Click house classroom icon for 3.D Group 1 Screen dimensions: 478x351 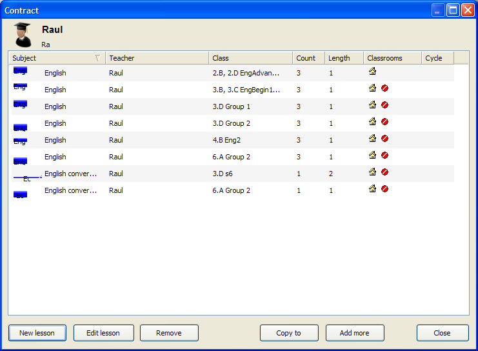click(372, 105)
